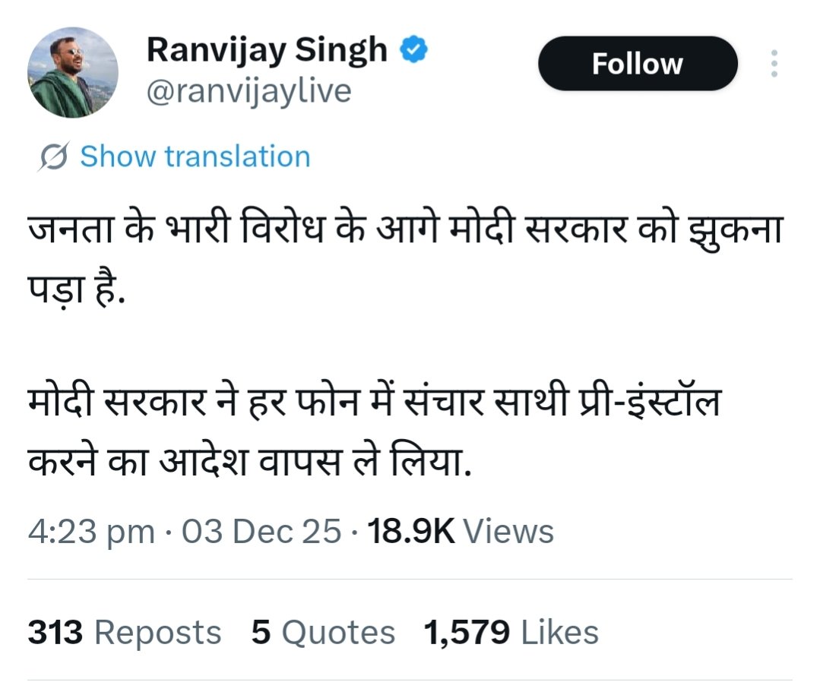
Task: View the 18.9K view count
Action: coord(410,532)
